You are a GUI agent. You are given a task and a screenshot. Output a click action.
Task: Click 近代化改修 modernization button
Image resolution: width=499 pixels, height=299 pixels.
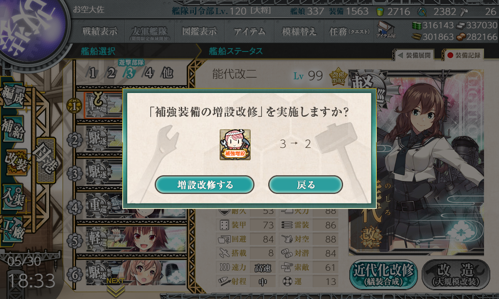tap(384, 274)
